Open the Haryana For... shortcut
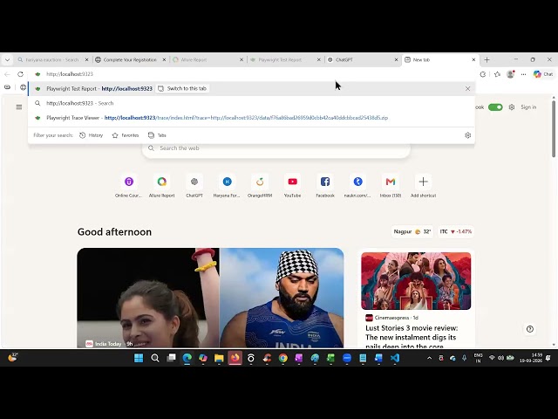Image resolution: width=558 pixels, height=419 pixels. pos(227,186)
